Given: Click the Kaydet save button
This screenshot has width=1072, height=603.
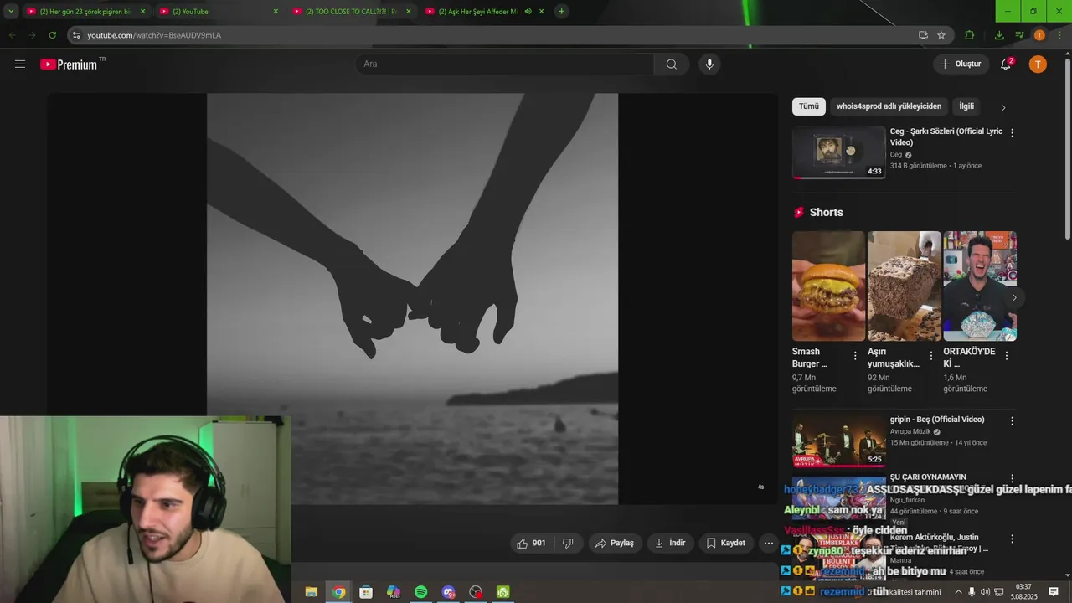Looking at the screenshot, I should point(726,543).
